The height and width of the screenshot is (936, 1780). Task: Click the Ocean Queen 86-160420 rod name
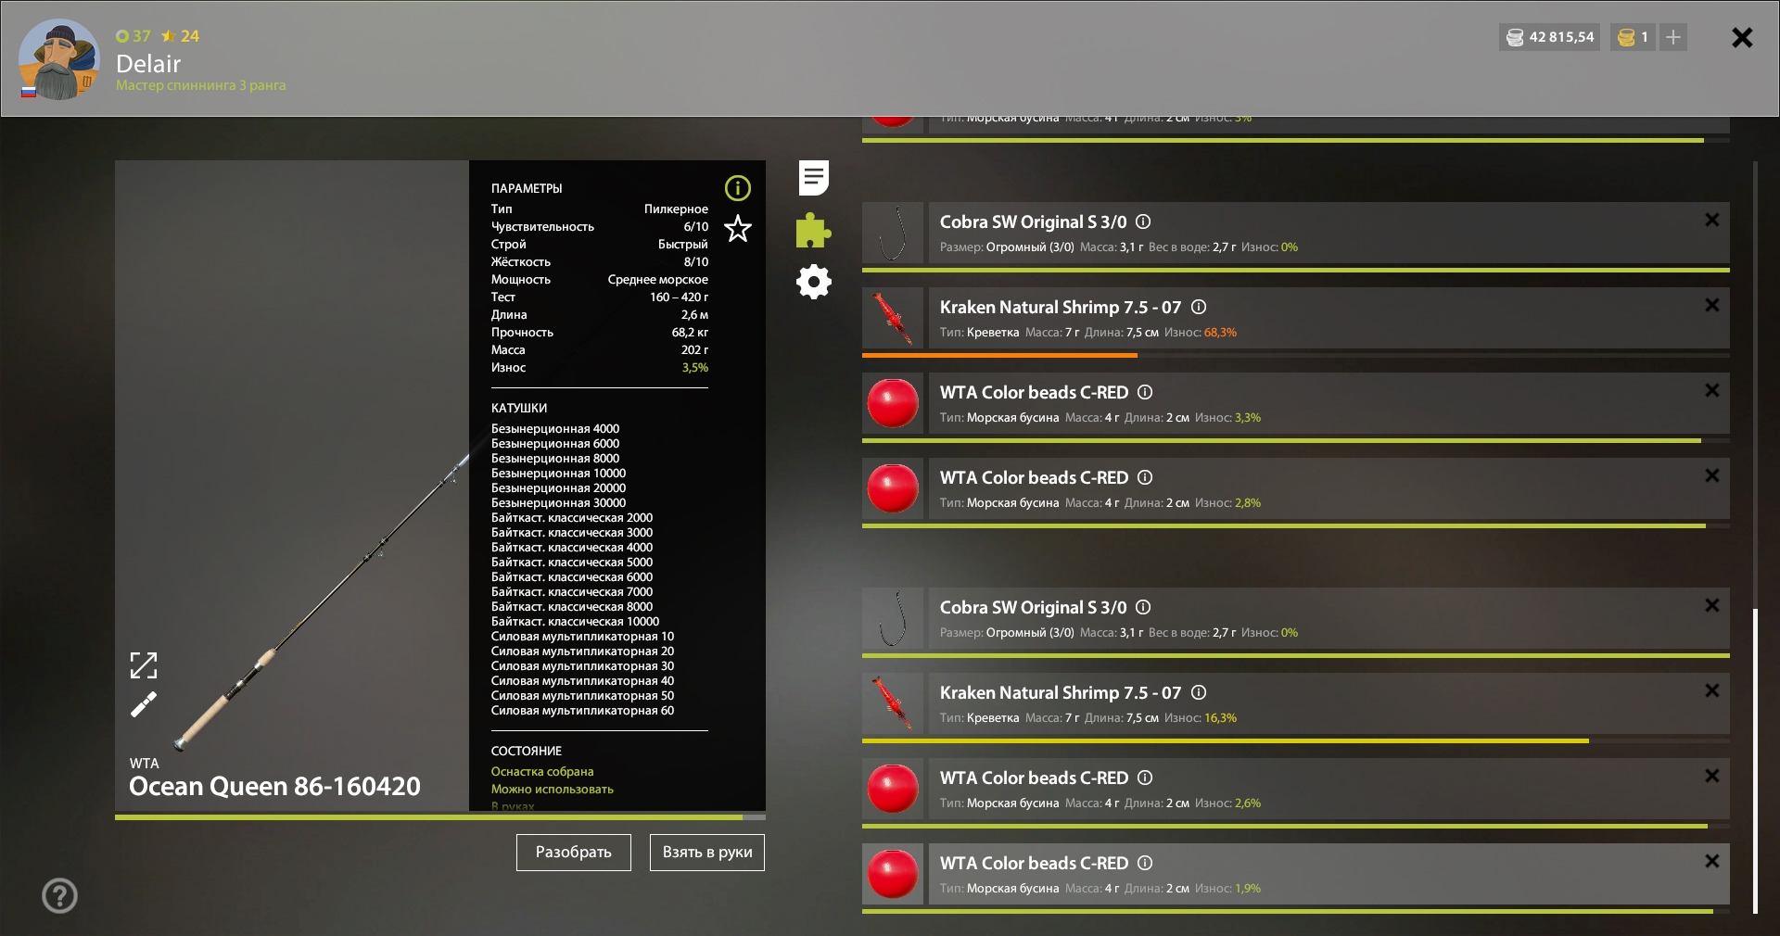pyautogui.click(x=274, y=787)
